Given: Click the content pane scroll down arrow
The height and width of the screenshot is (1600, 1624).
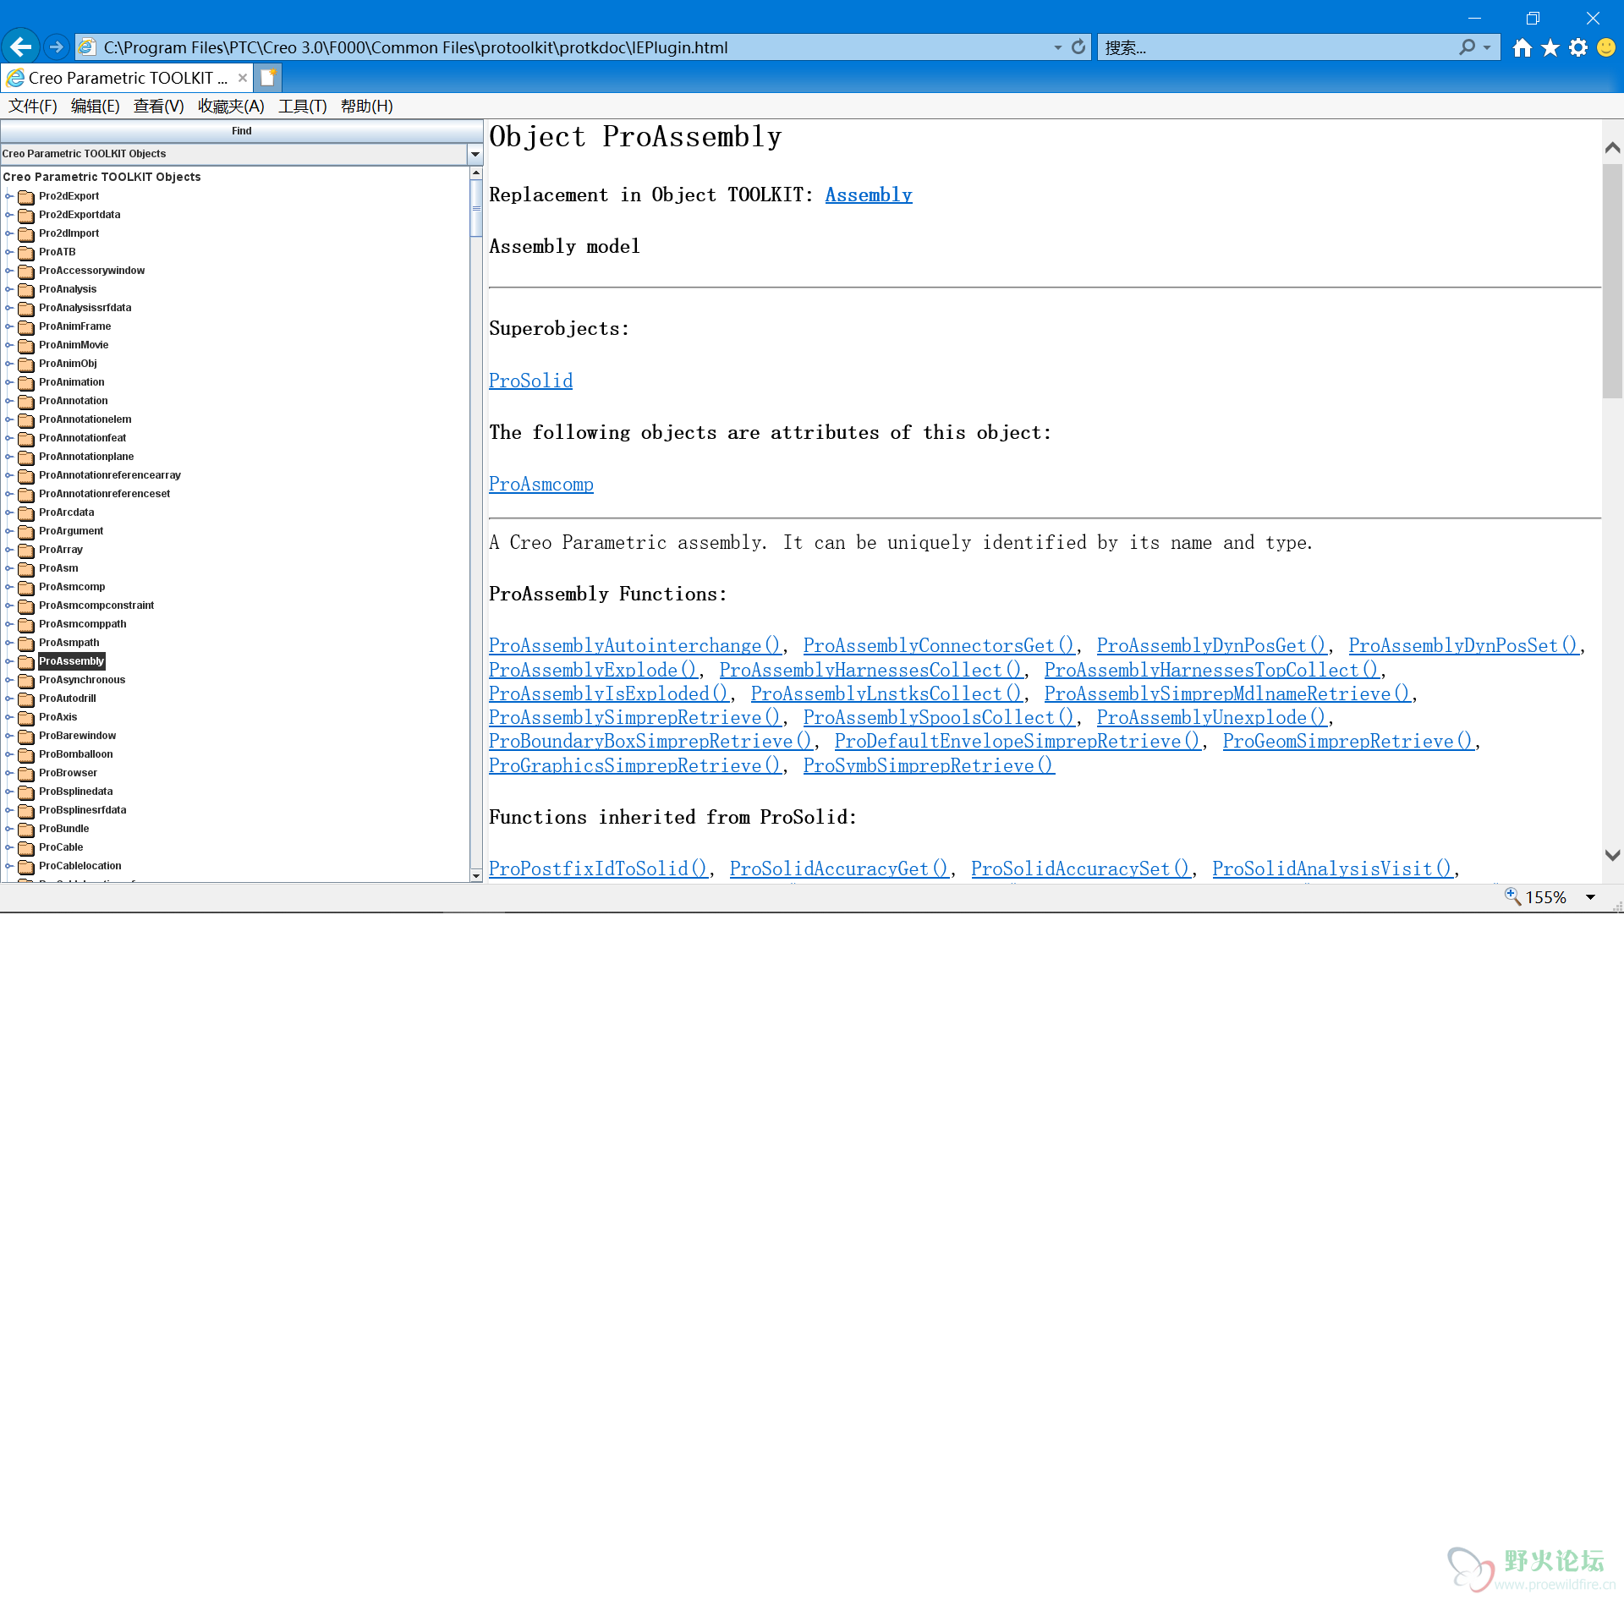Looking at the screenshot, I should click(x=1612, y=855).
